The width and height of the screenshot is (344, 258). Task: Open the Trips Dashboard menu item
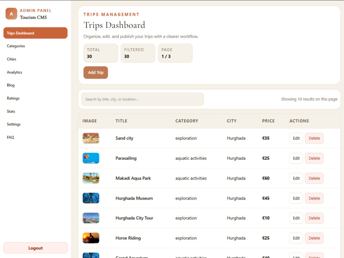click(35, 33)
